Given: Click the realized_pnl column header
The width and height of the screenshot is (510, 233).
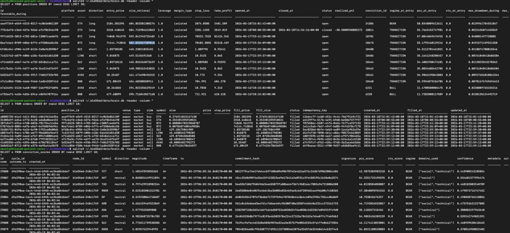Looking at the screenshot, I should (x=345, y=11).
